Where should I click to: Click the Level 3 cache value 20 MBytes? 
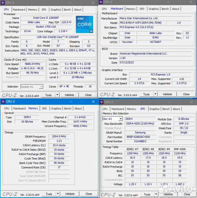click(78, 77)
